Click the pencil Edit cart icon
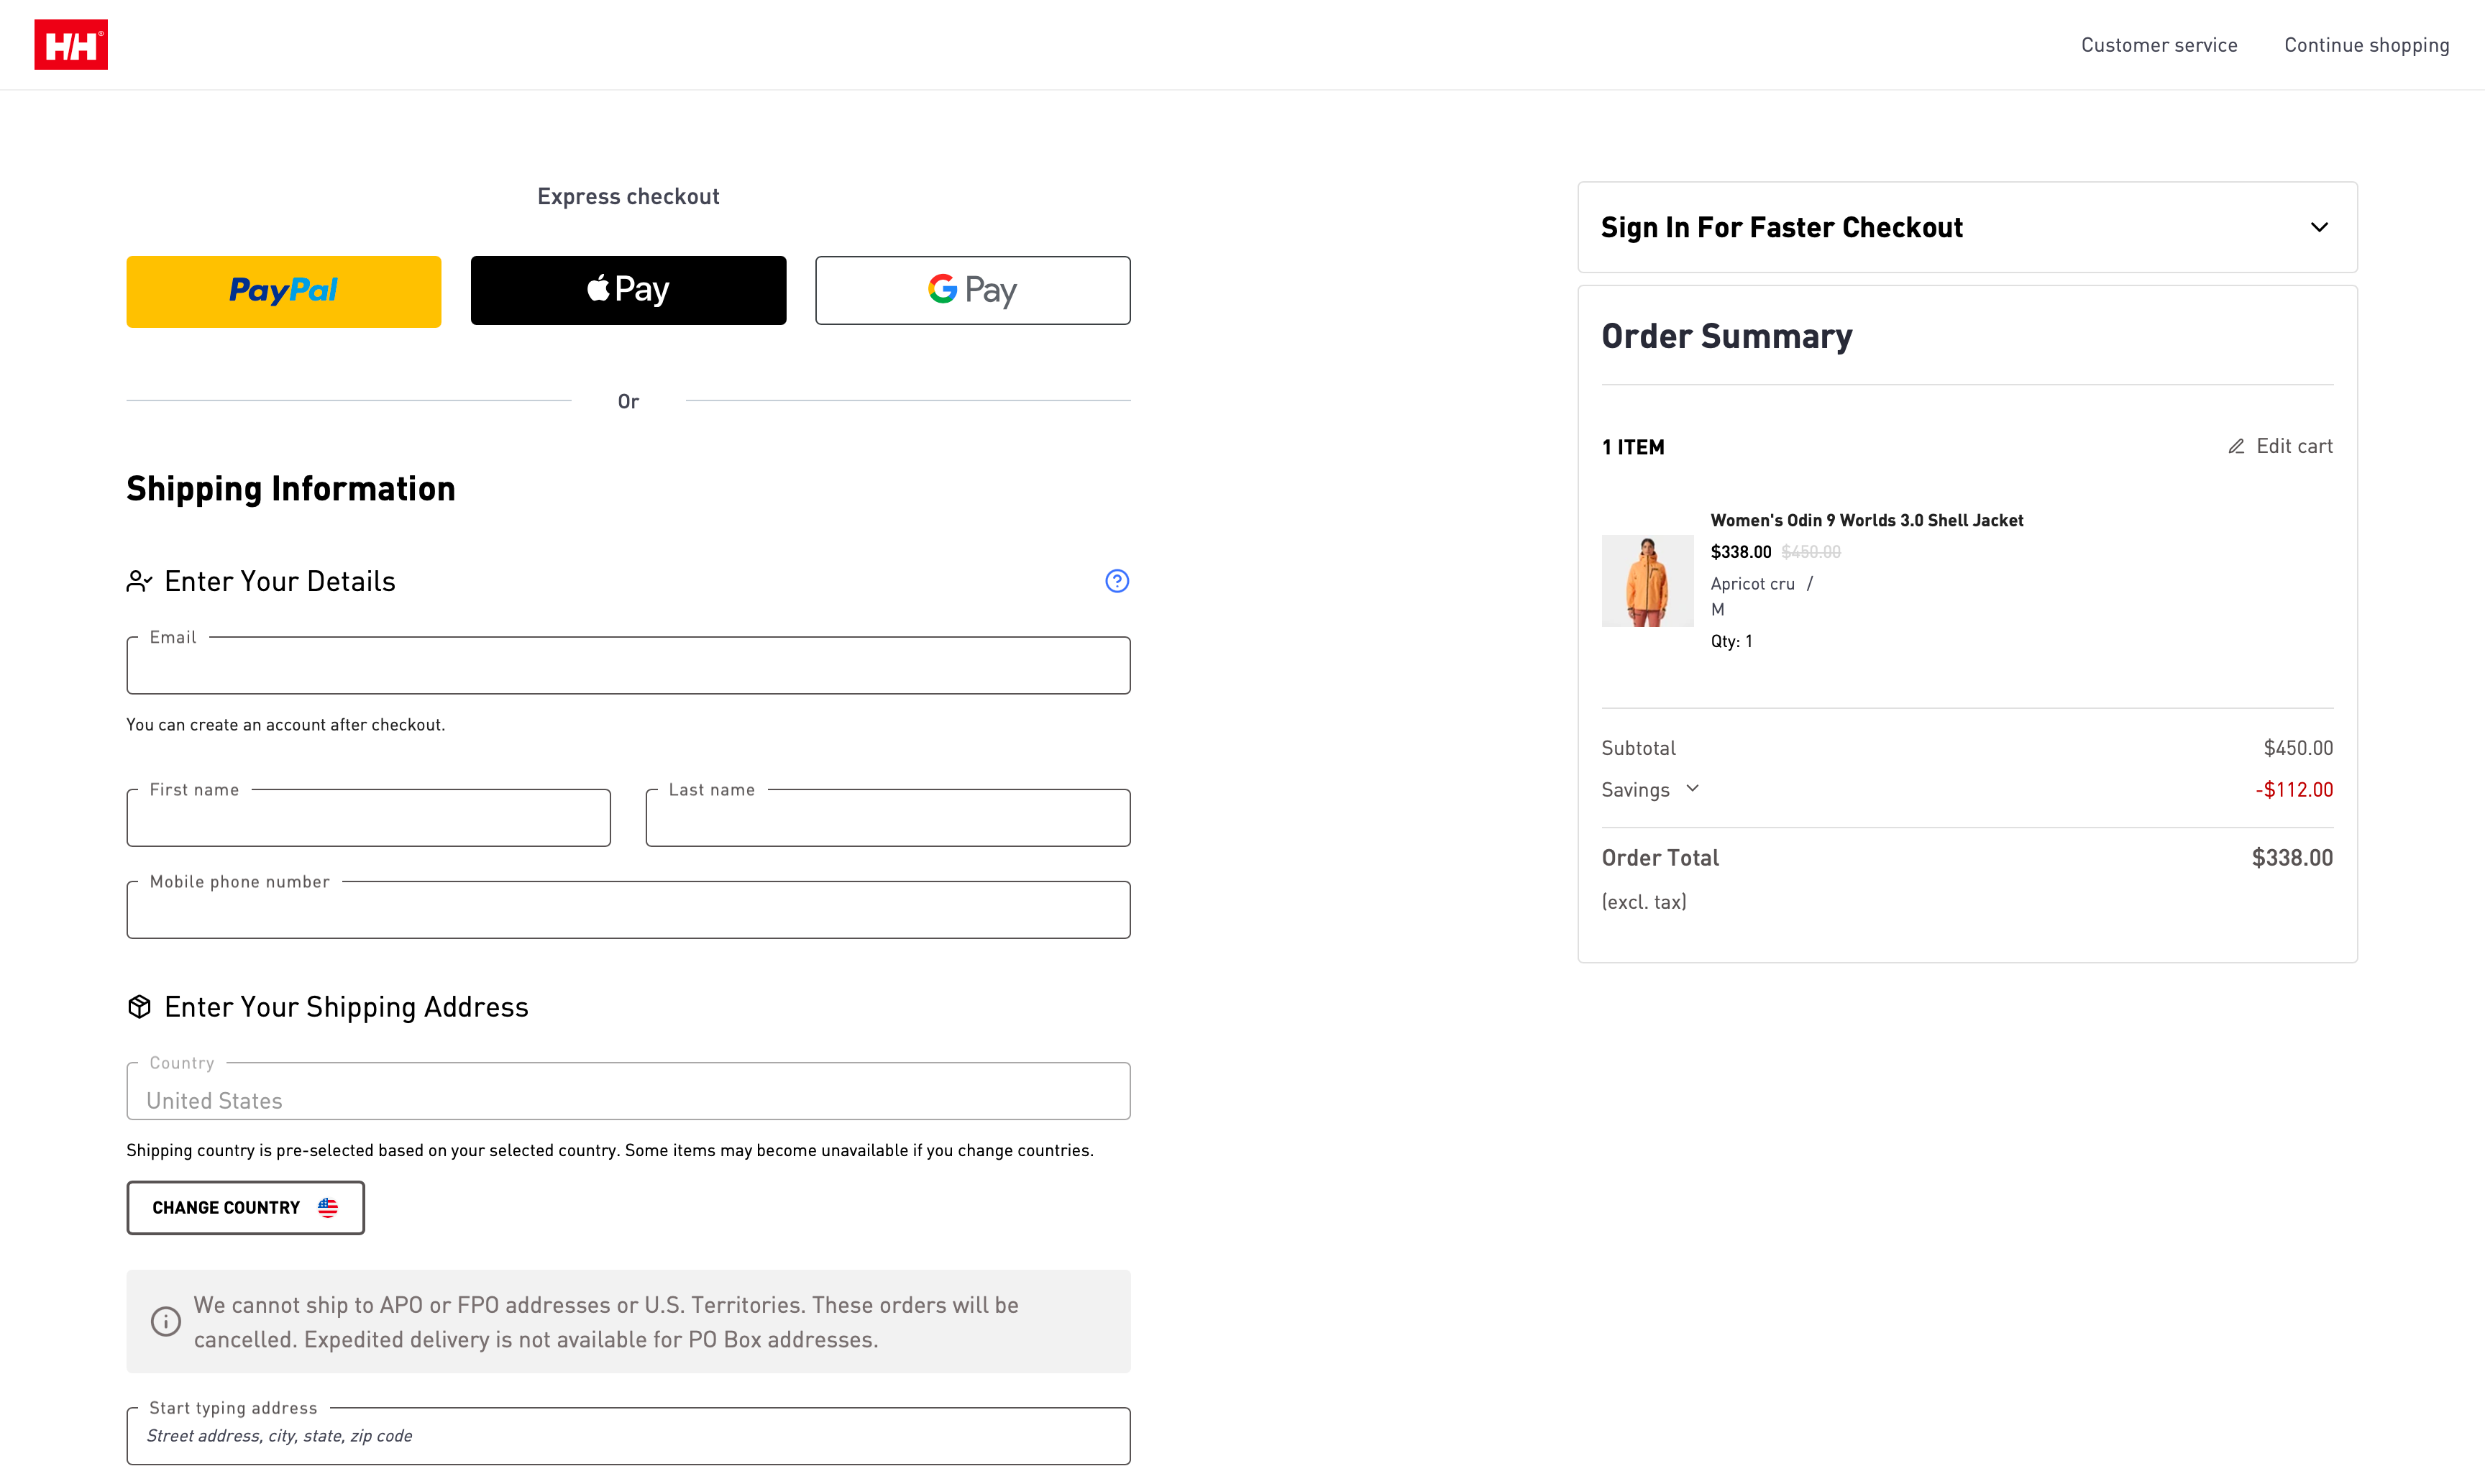 click(x=2236, y=446)
